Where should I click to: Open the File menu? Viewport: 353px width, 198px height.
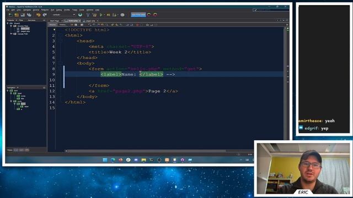[x=8, y=10]
